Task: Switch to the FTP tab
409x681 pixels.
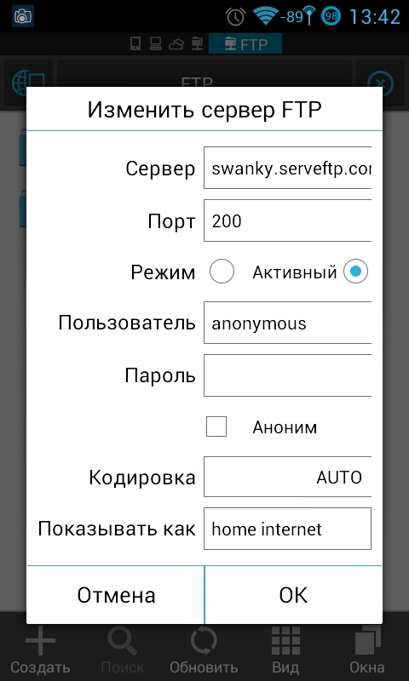Action: click(x=245, y=44)
